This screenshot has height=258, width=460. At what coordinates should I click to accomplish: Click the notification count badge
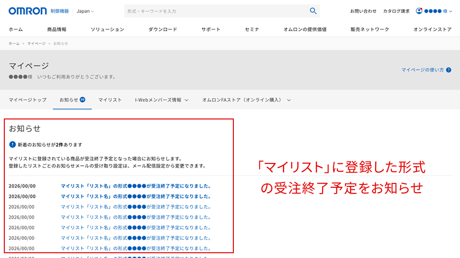pos(82,99)
